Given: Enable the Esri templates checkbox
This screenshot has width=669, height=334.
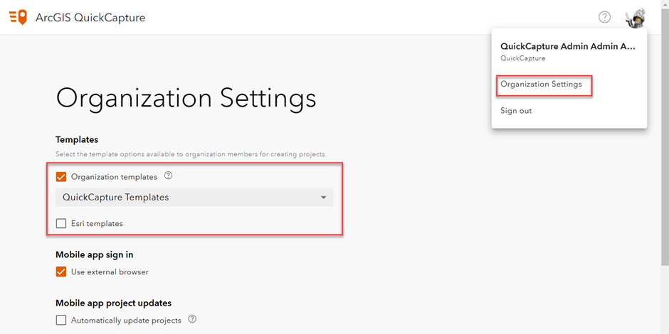Looking at the screenshot, I should click(x=61, y=223).
